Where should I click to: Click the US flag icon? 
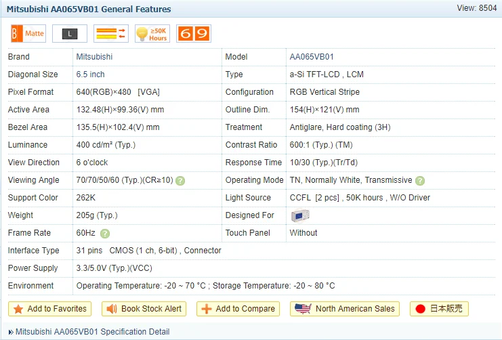[x=303, y=309]
